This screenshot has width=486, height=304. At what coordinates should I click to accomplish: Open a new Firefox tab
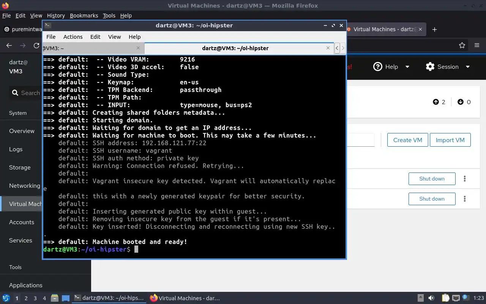[435, 29]
